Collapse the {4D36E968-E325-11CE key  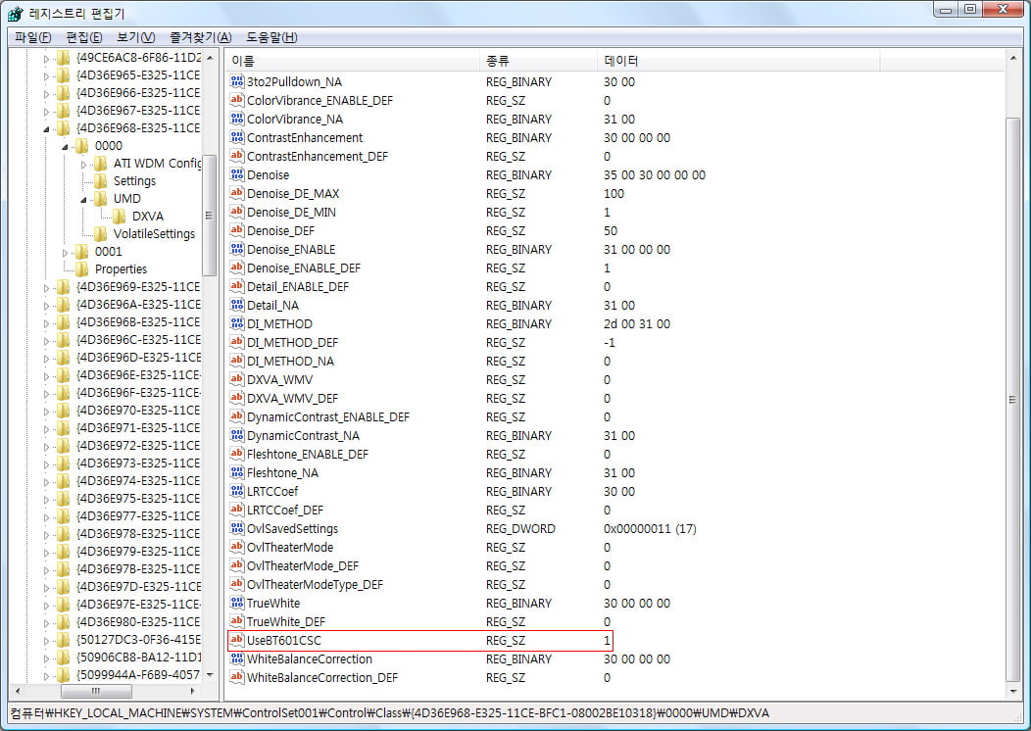(x=46, y=128)
